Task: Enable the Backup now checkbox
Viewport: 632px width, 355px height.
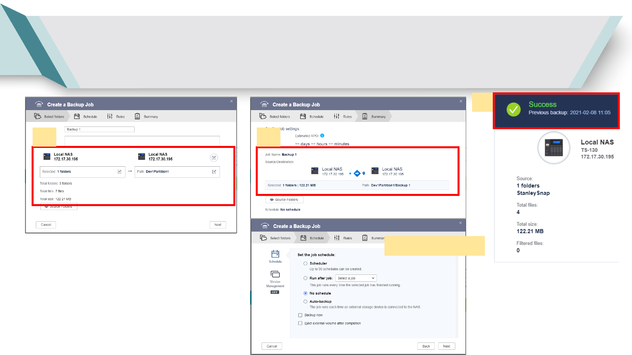Action: [x=300, y=315]
